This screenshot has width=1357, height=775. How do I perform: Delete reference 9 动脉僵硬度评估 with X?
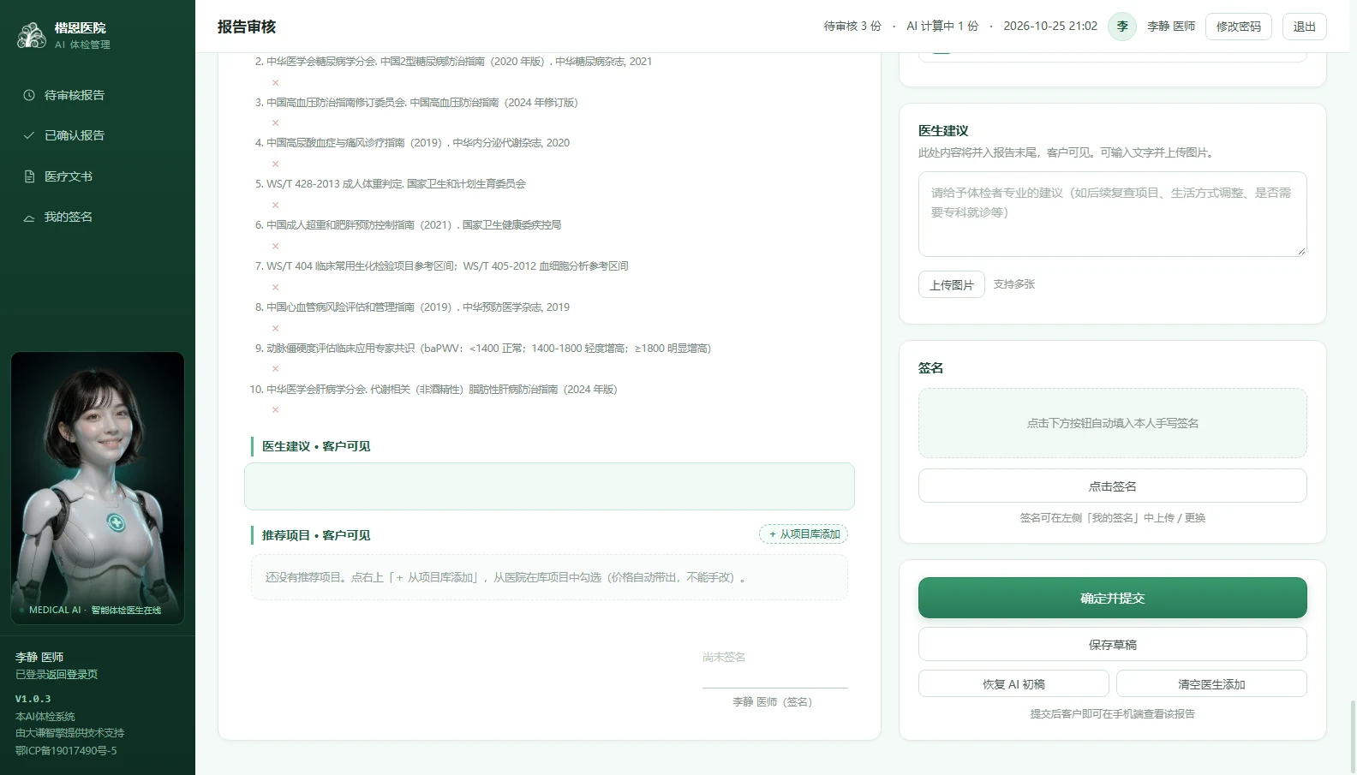275,369
